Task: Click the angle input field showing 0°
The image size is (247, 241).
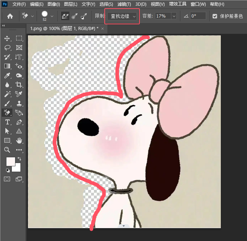Action: point(198,16)
